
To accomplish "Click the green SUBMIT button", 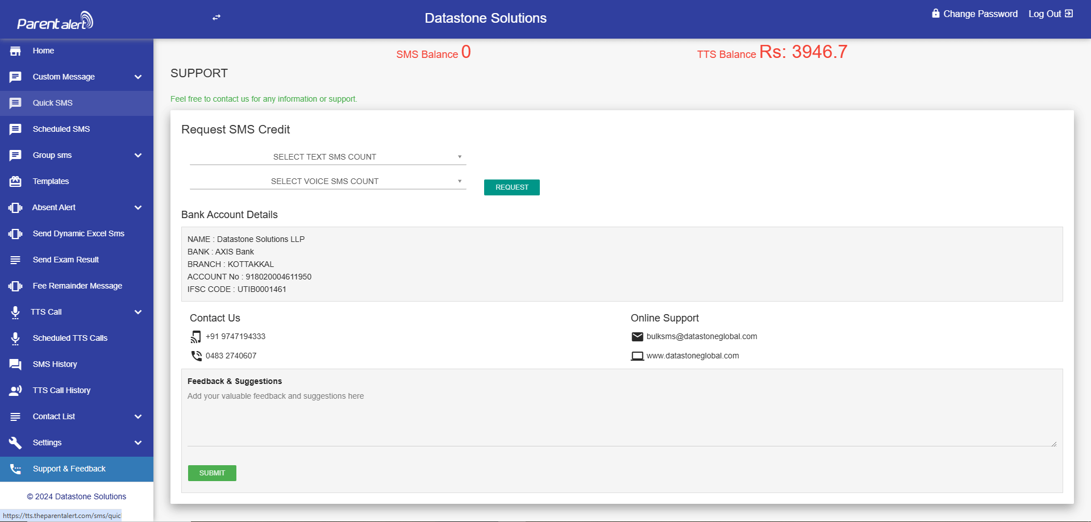I will coord(212,473).
